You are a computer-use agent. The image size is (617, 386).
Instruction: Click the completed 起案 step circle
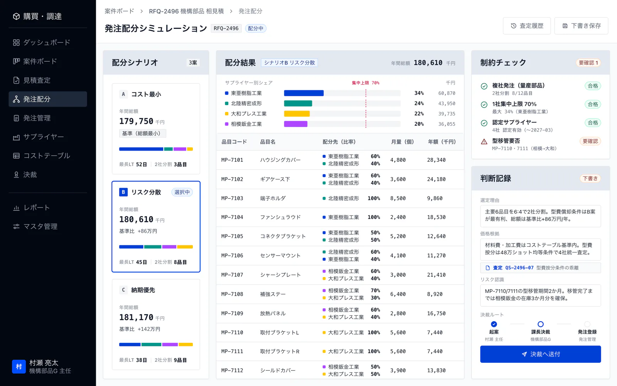[x=494, y=324]
